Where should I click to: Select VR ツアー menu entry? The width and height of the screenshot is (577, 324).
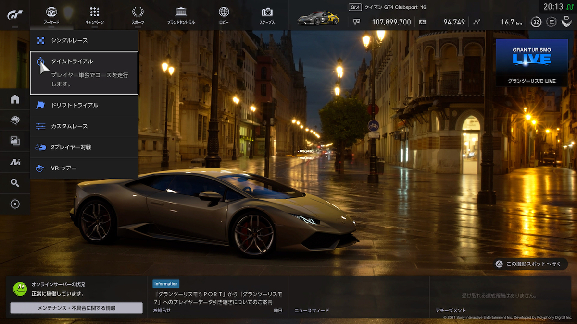click(x=84, y=168)
